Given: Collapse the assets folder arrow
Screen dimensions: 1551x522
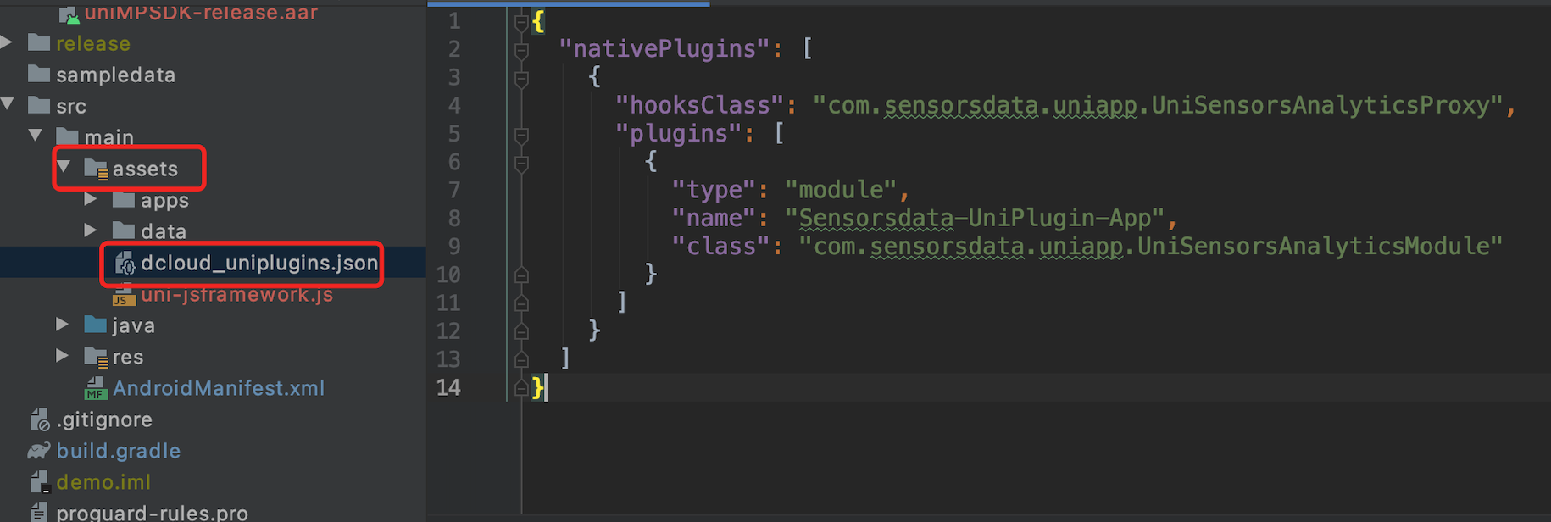Looking at the screenshot, I should 64,168.
